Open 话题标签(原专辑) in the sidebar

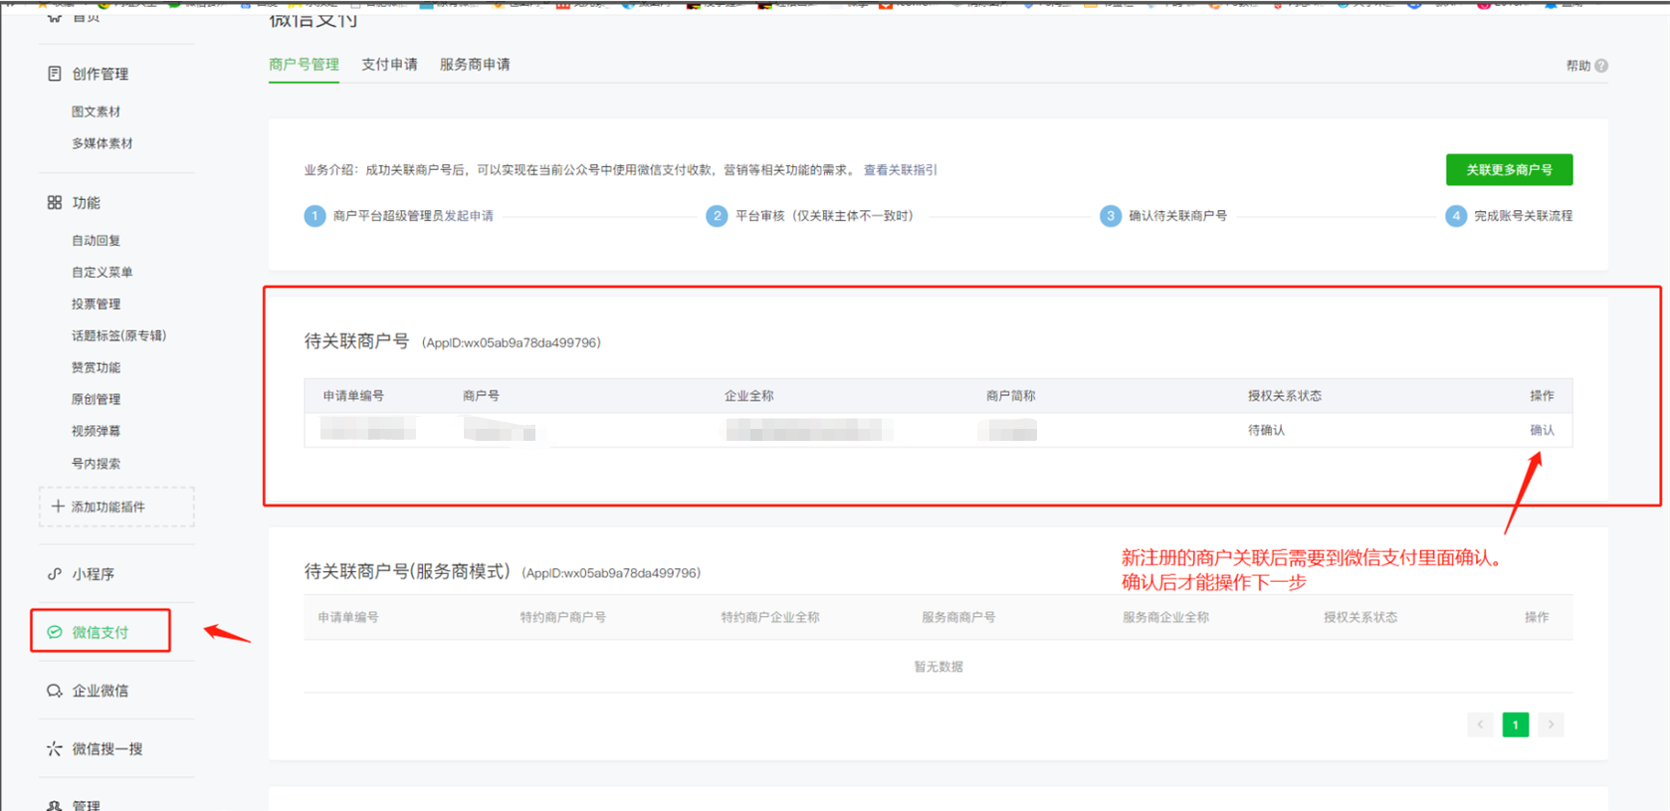(118, 335)
